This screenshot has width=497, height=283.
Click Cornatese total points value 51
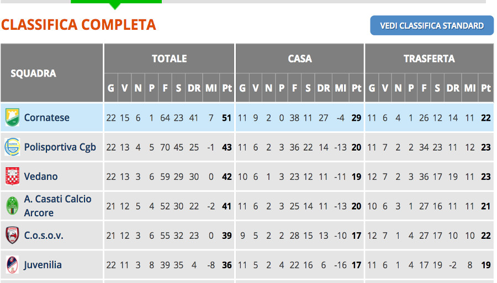(226, 118)
